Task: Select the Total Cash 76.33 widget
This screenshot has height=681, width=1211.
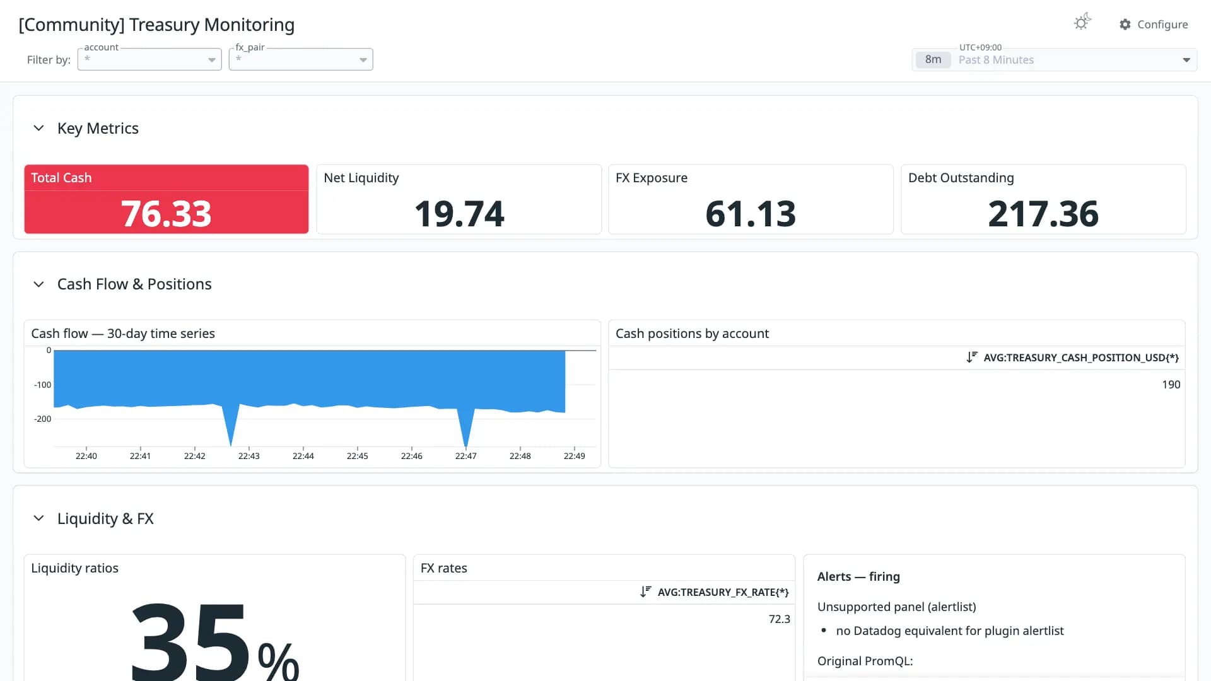Action: pyautogui.click(x=167, y=199)
